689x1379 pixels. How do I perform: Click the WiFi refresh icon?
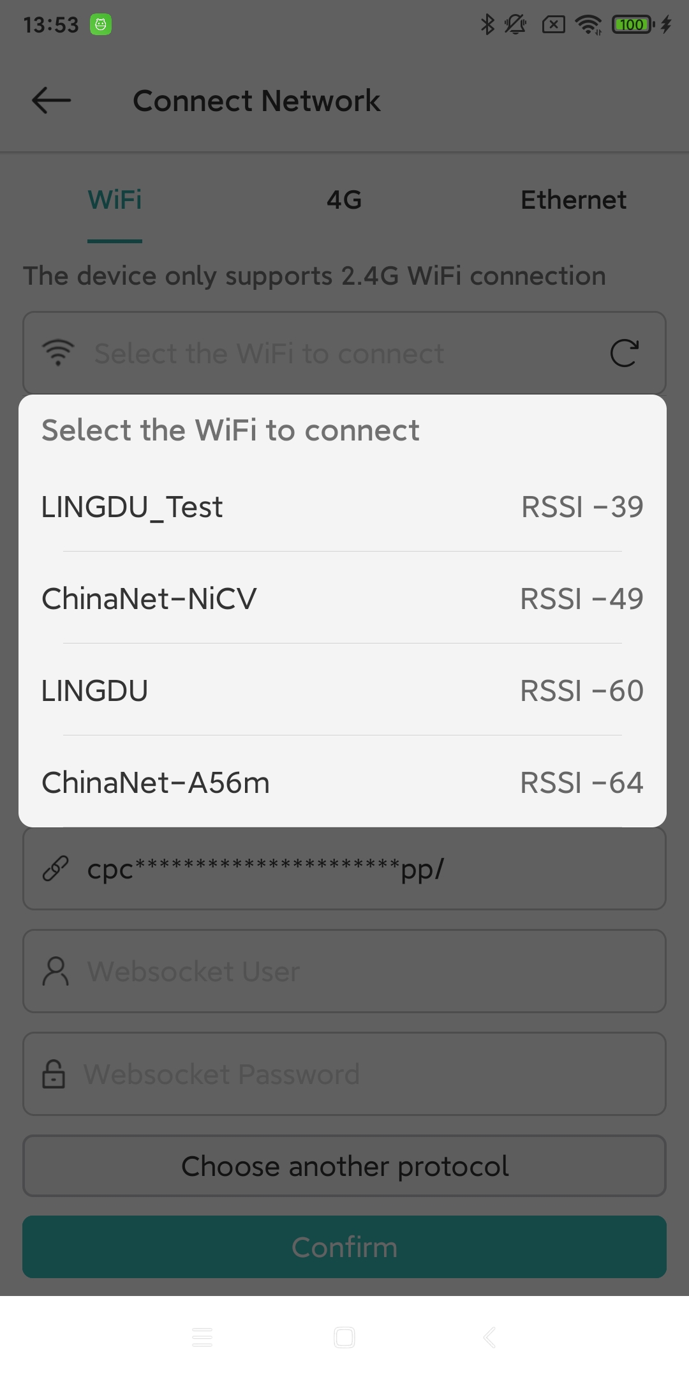tap(624, 353)
